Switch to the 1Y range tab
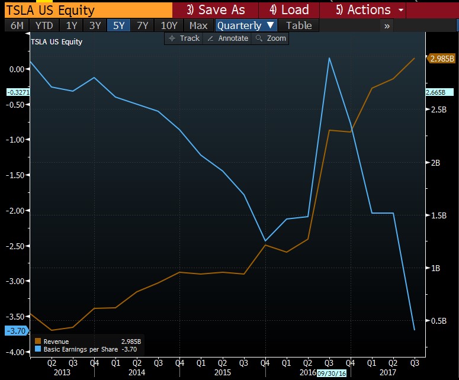Image resolution: width=459 pixels, height=380 pixels. point(72,25)
